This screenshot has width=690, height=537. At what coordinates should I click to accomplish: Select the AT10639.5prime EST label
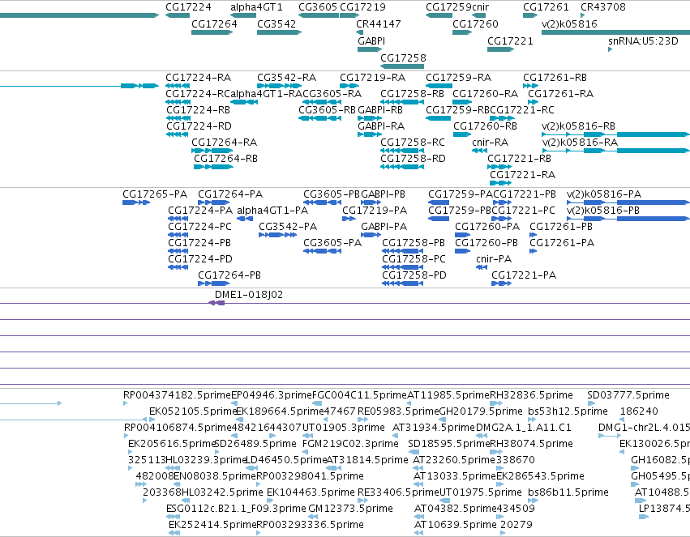pyautogui.click(x=456, y=525)
